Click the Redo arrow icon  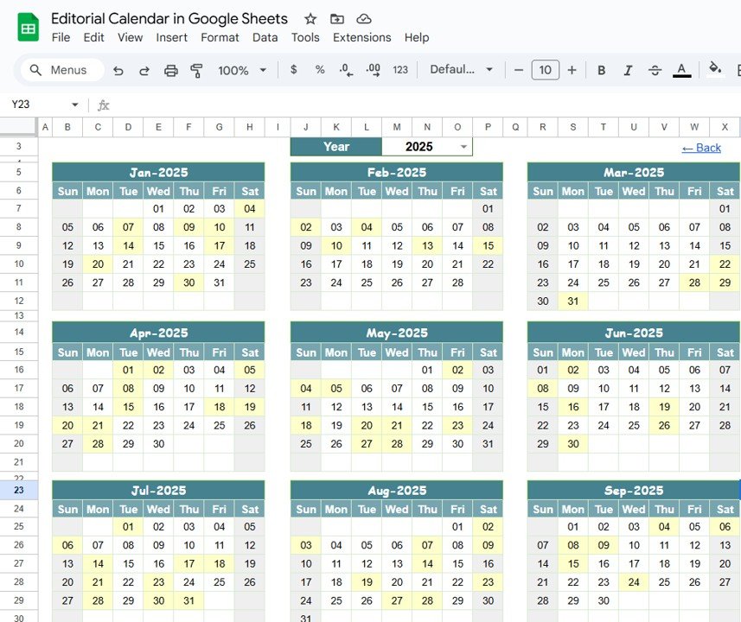tap(144, 70)
